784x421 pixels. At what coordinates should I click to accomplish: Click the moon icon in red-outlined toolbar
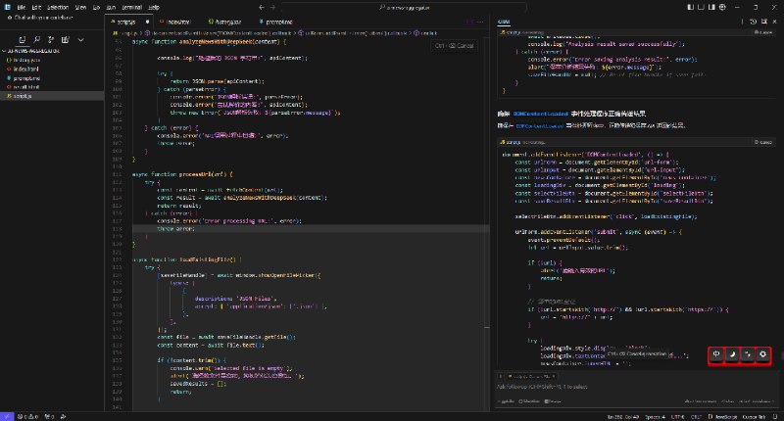pos(731,354)
